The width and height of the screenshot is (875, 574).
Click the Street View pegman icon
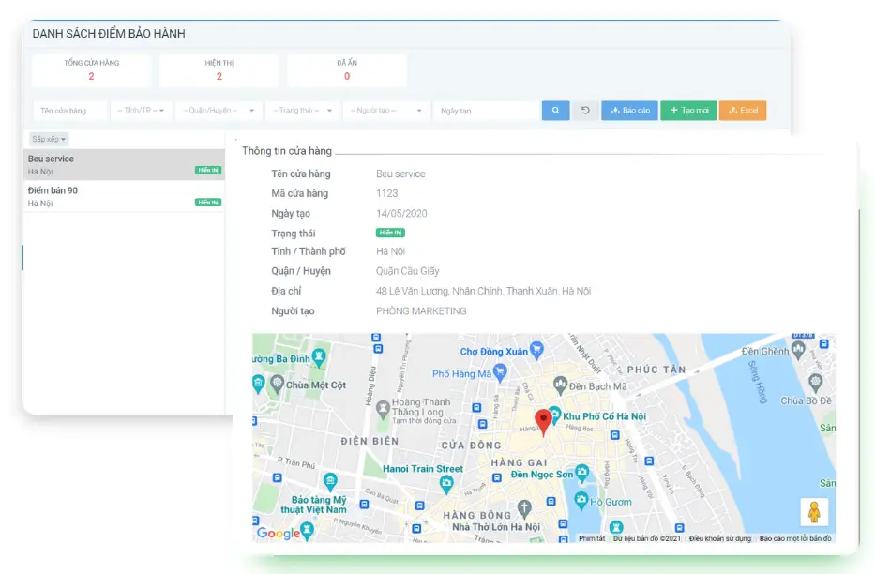pyautogui.click(x=814, y=512)
